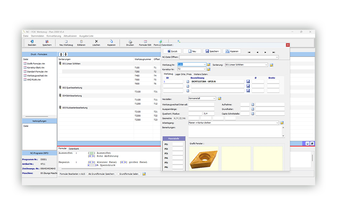Select the T3100 tool row
The width and height of the screenshot is (337, 215).
pyautogui.click(x=109, y=92)
